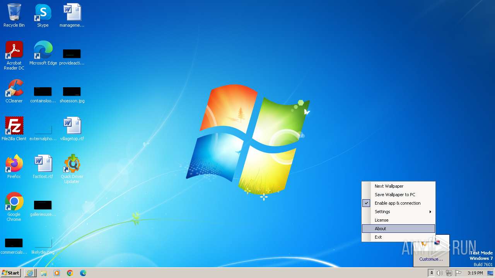Screen dimensions: 495x278
Task: Select Save Wallpaper to PC
Action: 398,195
